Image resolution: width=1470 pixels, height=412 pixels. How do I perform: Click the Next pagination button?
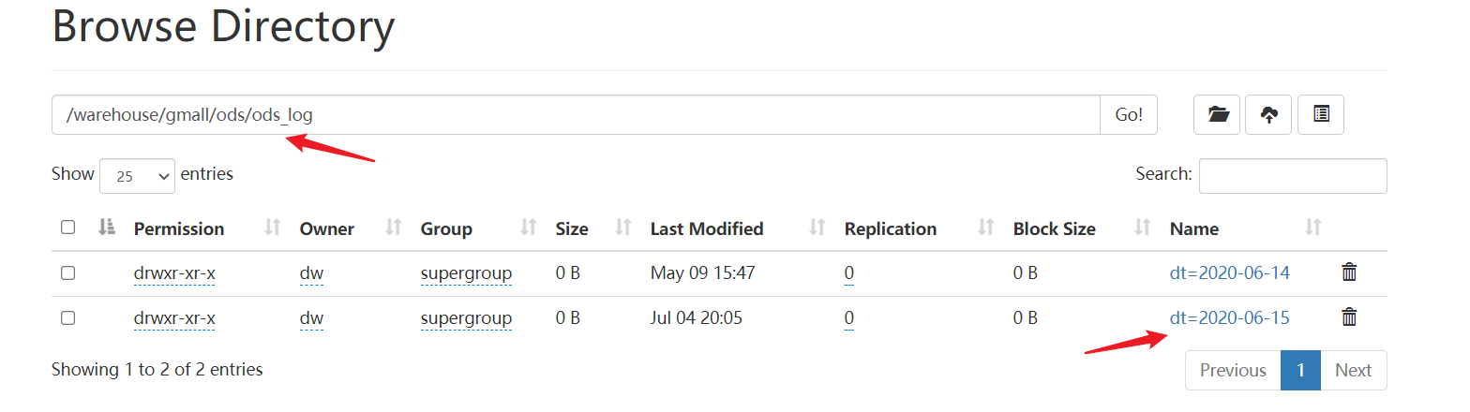[1354, 370]
